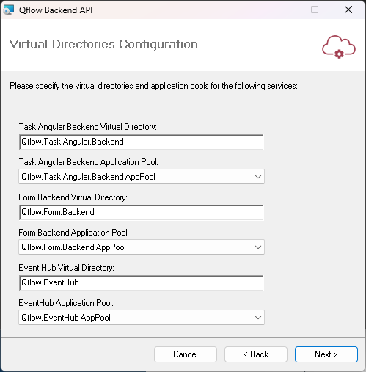The height and width of the screenshot is (372, 366).
Task: Click the Task Angular Backend Virtual Directory label
Action: click(x=88, y=127)
